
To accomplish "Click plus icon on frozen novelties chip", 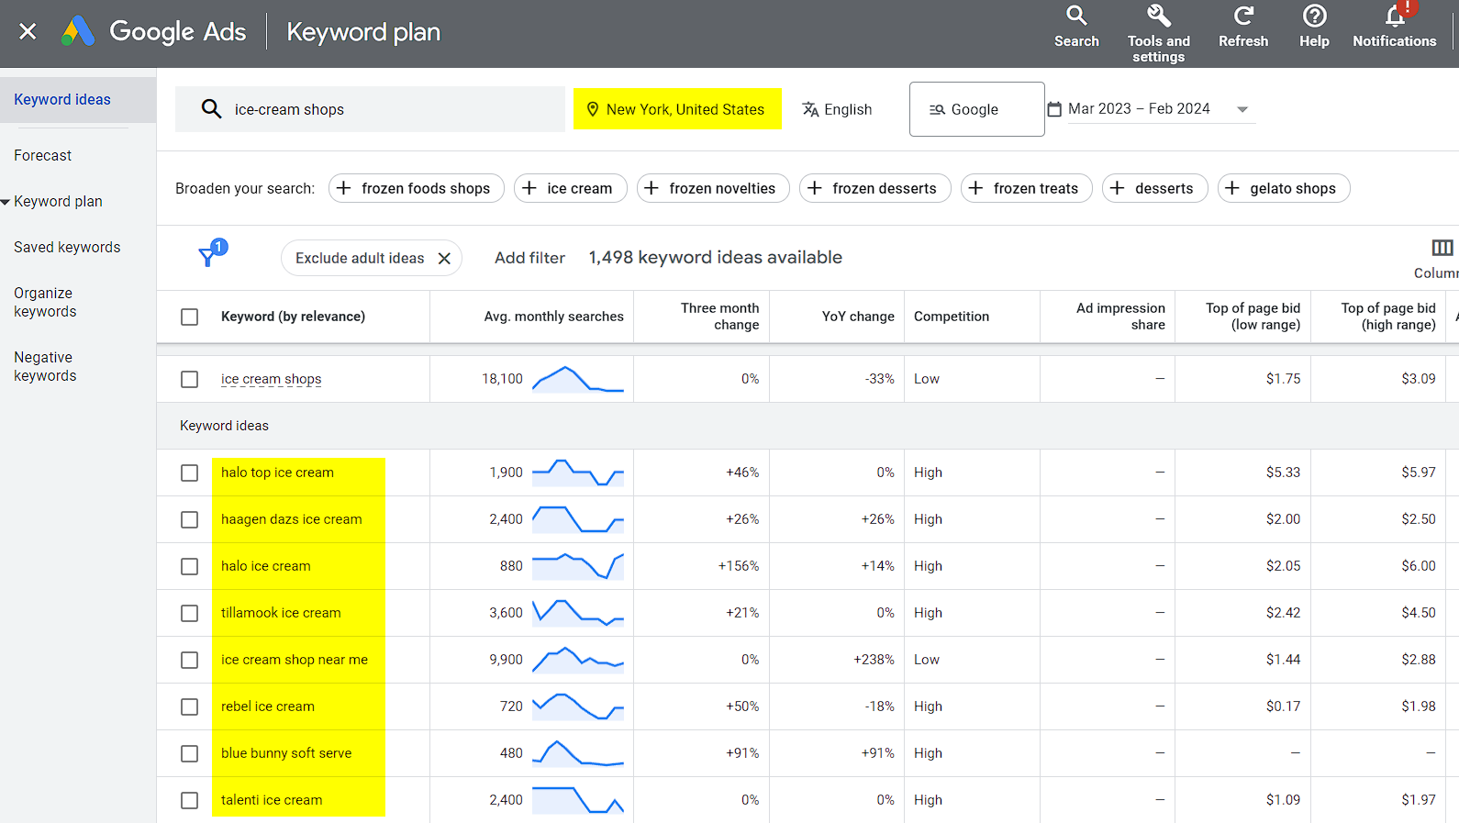I will [652, 188].
